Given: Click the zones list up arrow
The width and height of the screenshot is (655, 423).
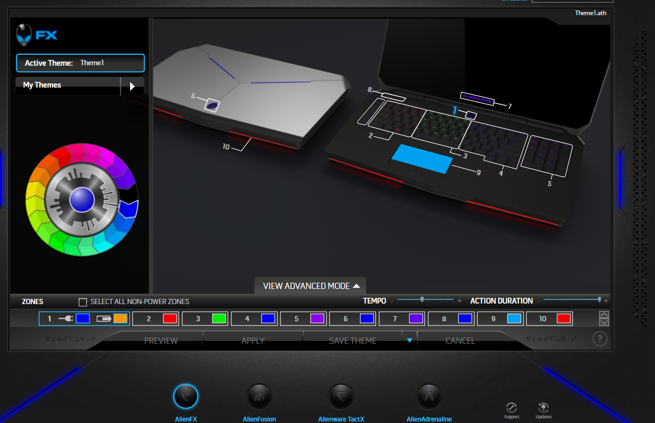Looking at the screenshot, I should (604, 315).
